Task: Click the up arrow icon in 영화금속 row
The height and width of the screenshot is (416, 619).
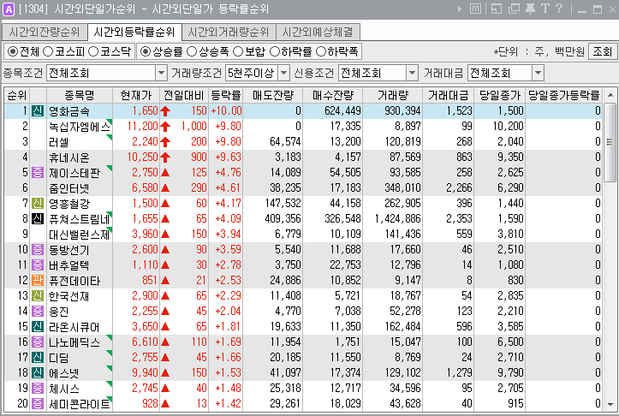Action: [165, 111]
